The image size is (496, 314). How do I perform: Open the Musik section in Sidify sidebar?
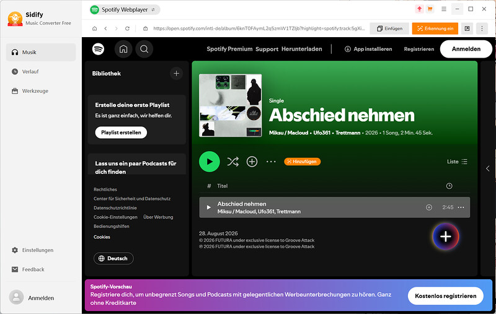pyautogui.click(x=41, y=52)
